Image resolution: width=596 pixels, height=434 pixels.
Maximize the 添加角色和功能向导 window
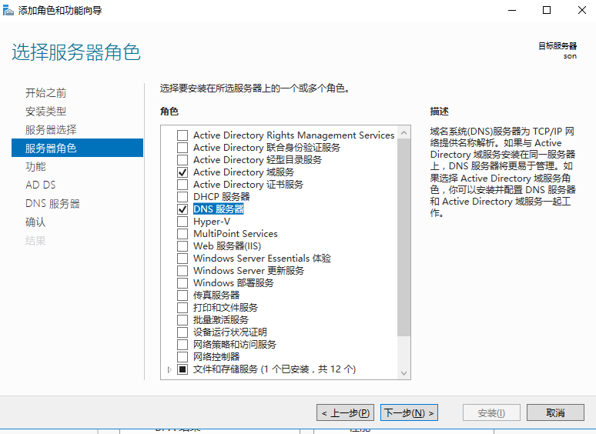point(547,10)
